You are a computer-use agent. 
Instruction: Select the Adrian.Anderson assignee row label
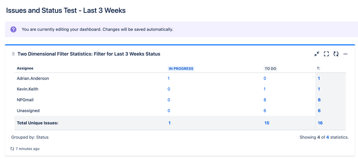coord(33,78)
